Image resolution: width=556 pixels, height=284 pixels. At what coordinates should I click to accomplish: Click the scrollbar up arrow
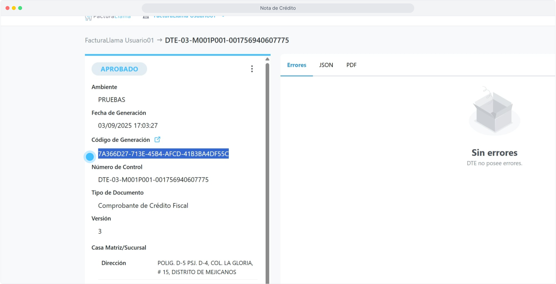click(267, 59)
